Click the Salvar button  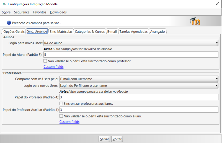[x=104, y=139]
